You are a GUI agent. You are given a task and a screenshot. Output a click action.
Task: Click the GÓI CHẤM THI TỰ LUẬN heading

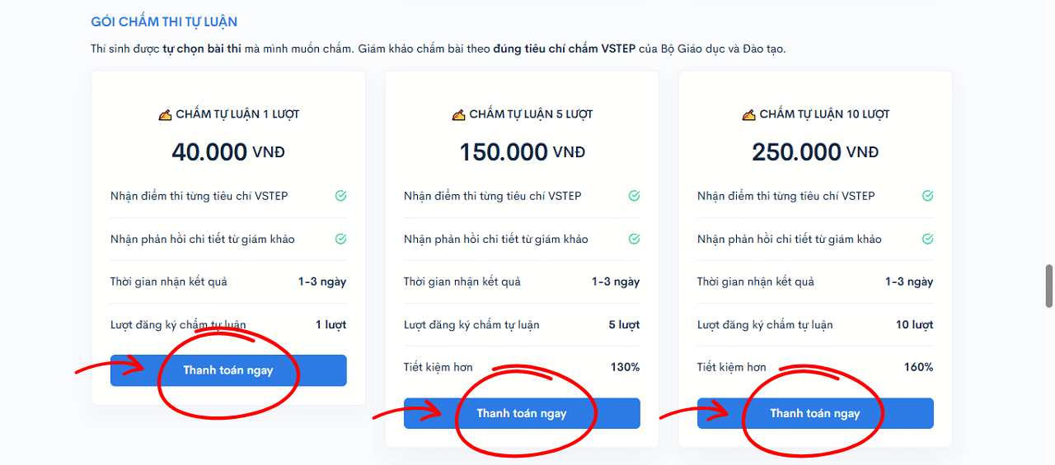pos(164,21)
